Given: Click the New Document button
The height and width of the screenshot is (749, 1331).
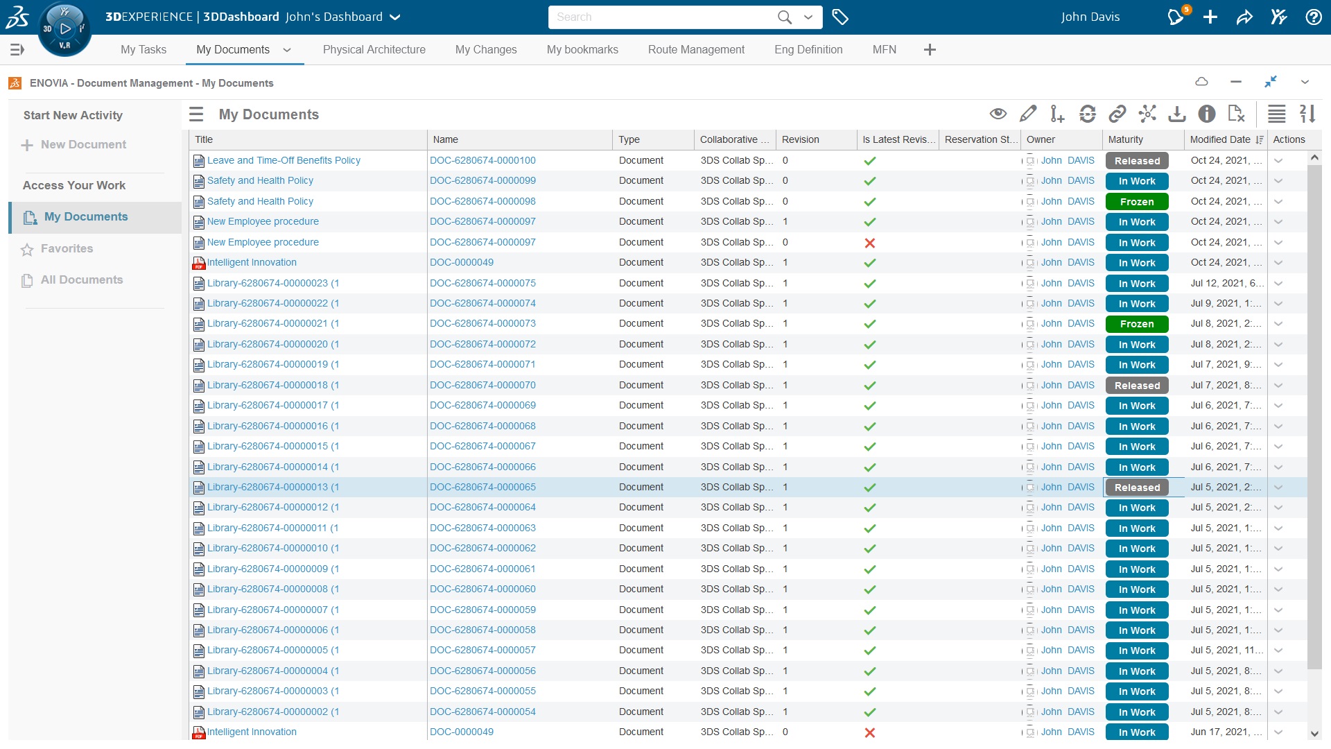Looking at the screenshot, I should click(x=83, y=145).
